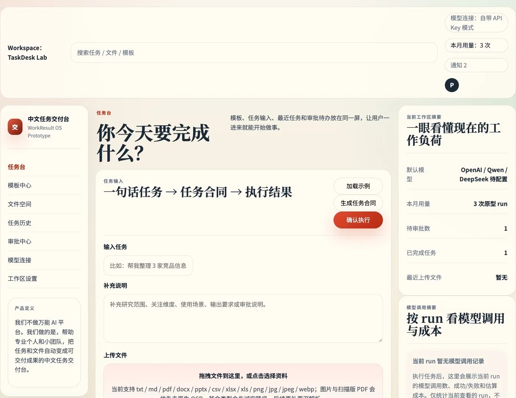Click the 中文任务交付台 title text
The width and height of the screenshot is (516, 398).
click(48, 119)
